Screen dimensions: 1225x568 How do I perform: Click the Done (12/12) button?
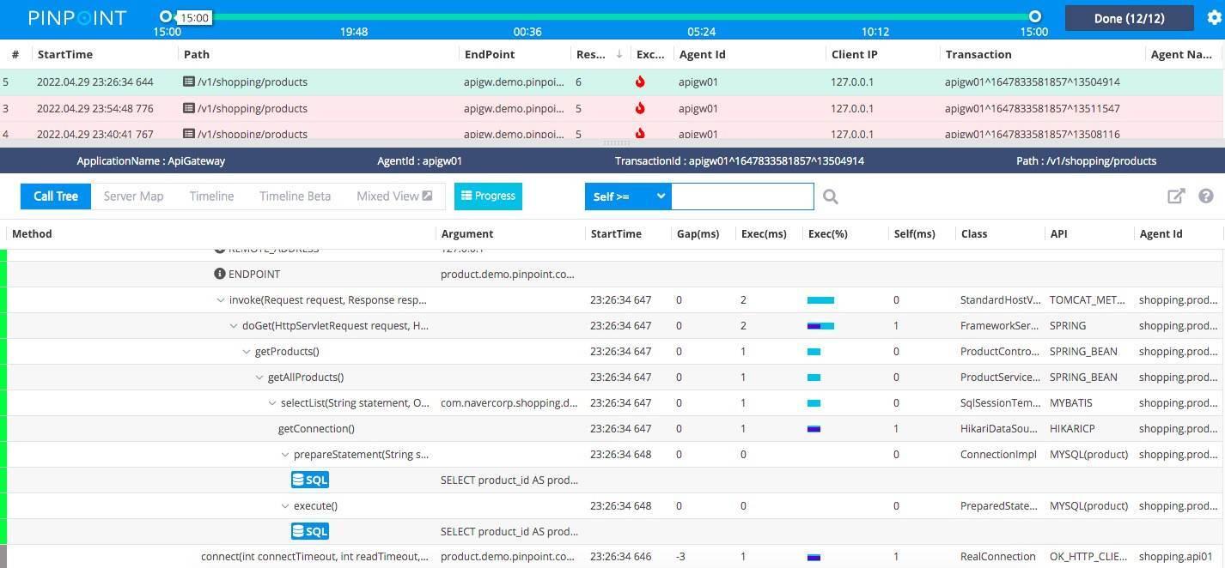click(x=1127, y=17)
